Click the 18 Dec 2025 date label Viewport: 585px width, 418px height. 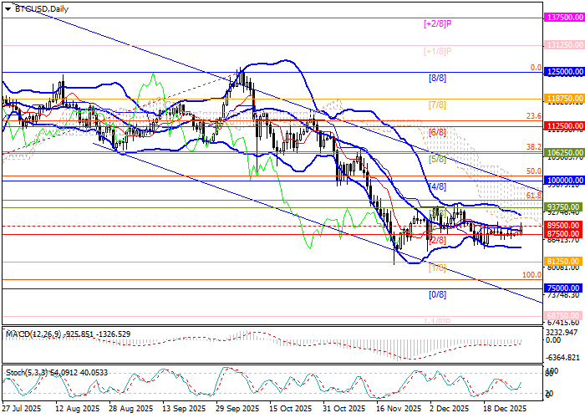(x=505, y=409)
